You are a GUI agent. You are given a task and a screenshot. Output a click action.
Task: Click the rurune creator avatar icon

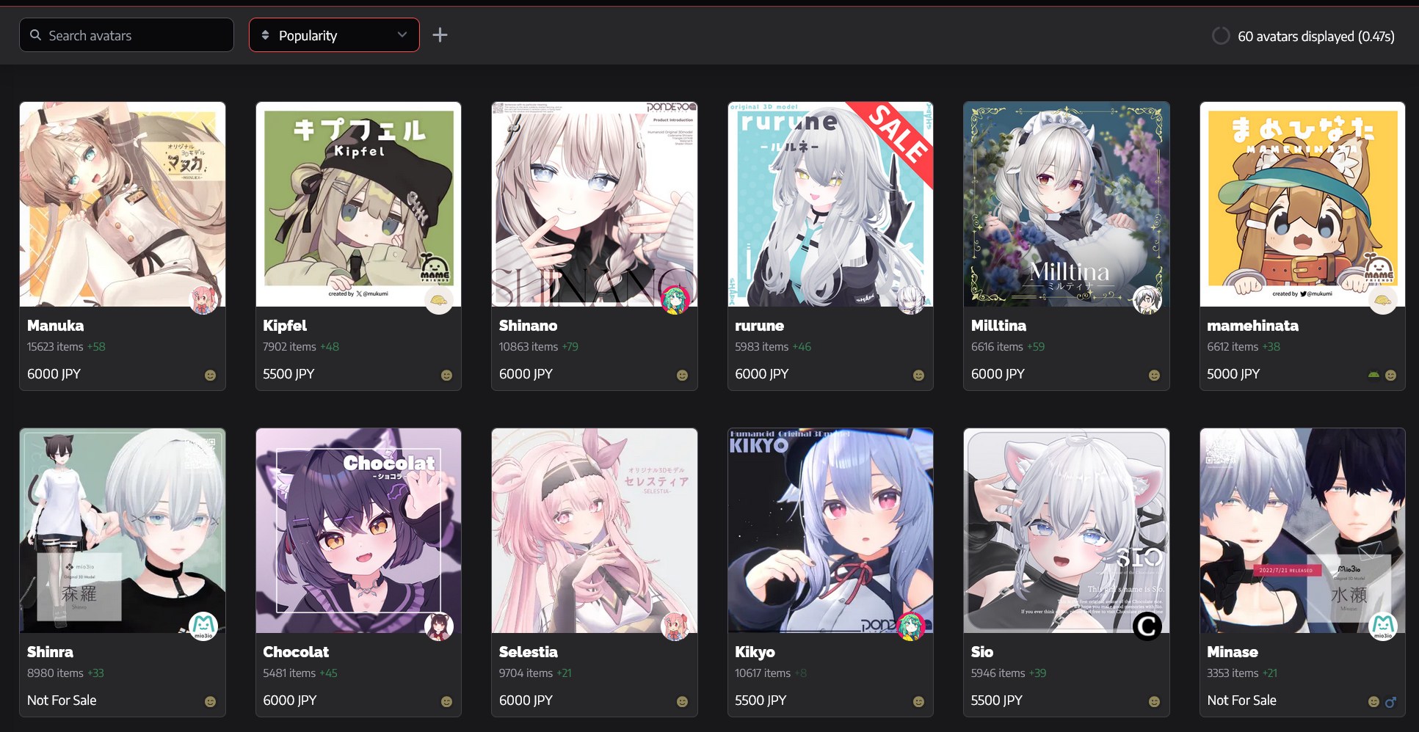tap(911, 300)
